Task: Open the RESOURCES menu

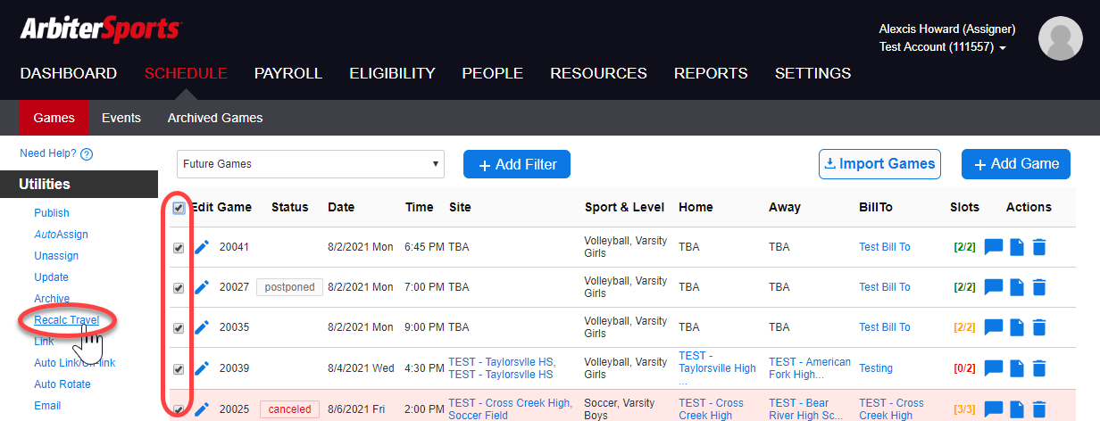Action: (x=598, y=73)
